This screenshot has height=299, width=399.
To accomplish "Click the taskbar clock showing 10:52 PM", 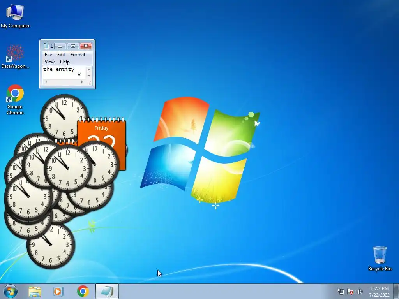I will click(x=379, y=292).
